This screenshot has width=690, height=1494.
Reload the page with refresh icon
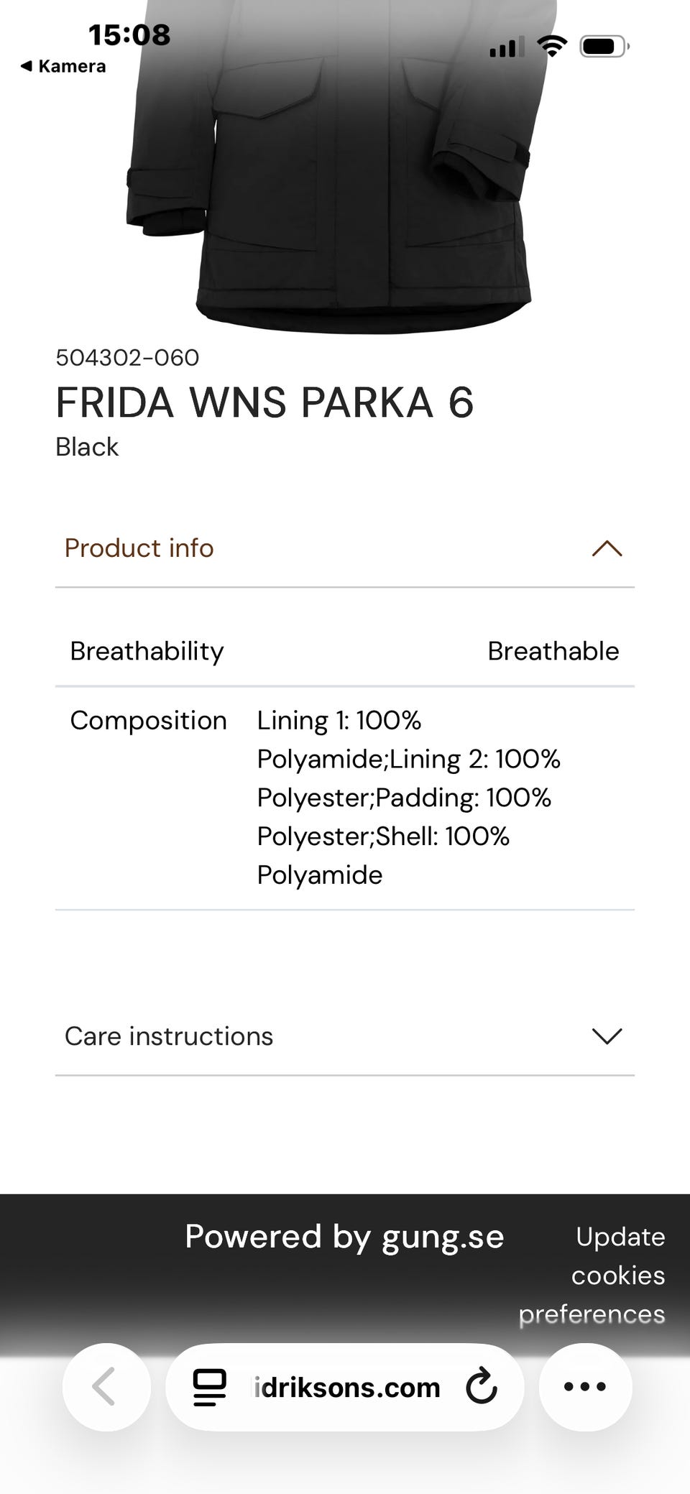coord(481,1387)
